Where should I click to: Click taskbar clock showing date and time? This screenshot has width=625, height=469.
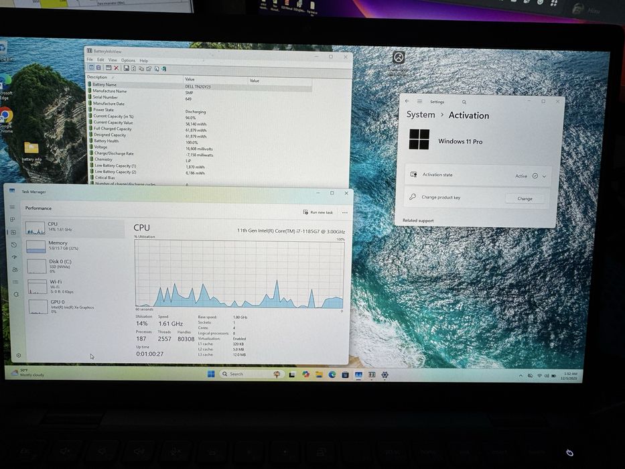click(569, 376)
